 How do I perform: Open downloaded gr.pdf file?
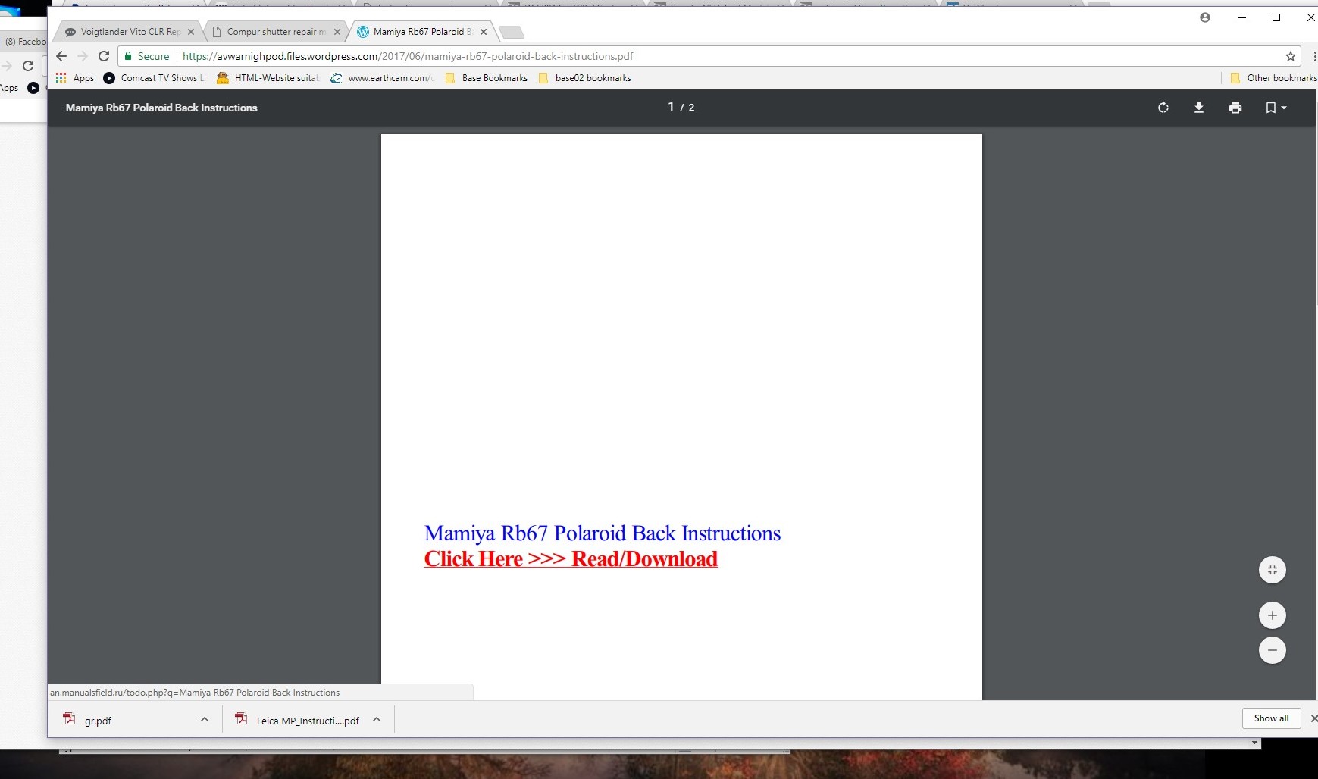point(98,721)
